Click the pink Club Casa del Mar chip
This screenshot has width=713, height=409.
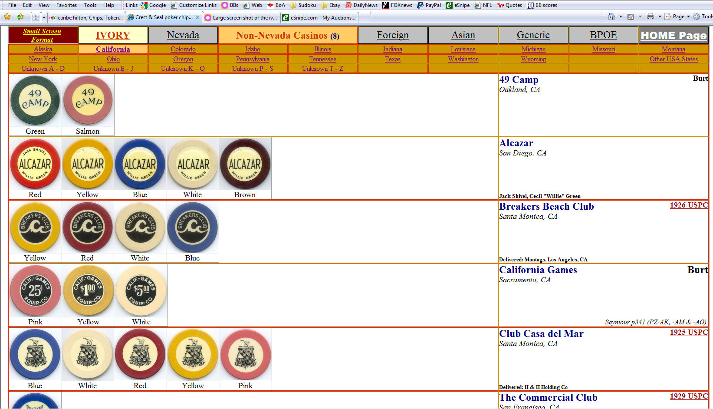246,355
